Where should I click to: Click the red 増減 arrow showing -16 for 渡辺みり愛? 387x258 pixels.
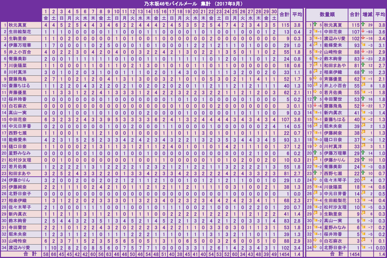[363, 38]
